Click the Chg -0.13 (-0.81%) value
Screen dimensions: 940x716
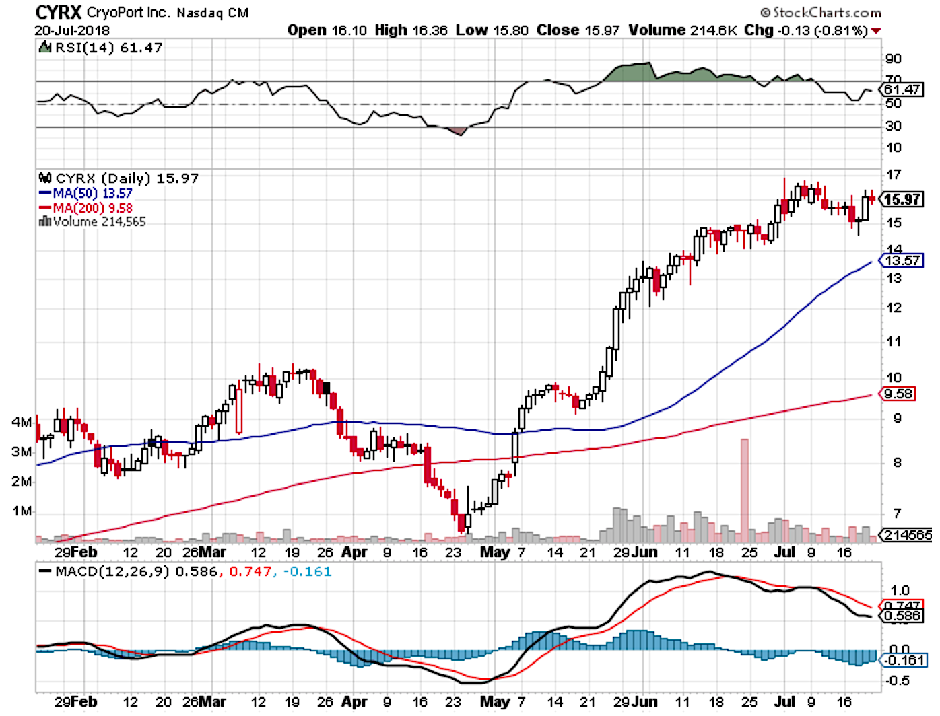[806, 30]
